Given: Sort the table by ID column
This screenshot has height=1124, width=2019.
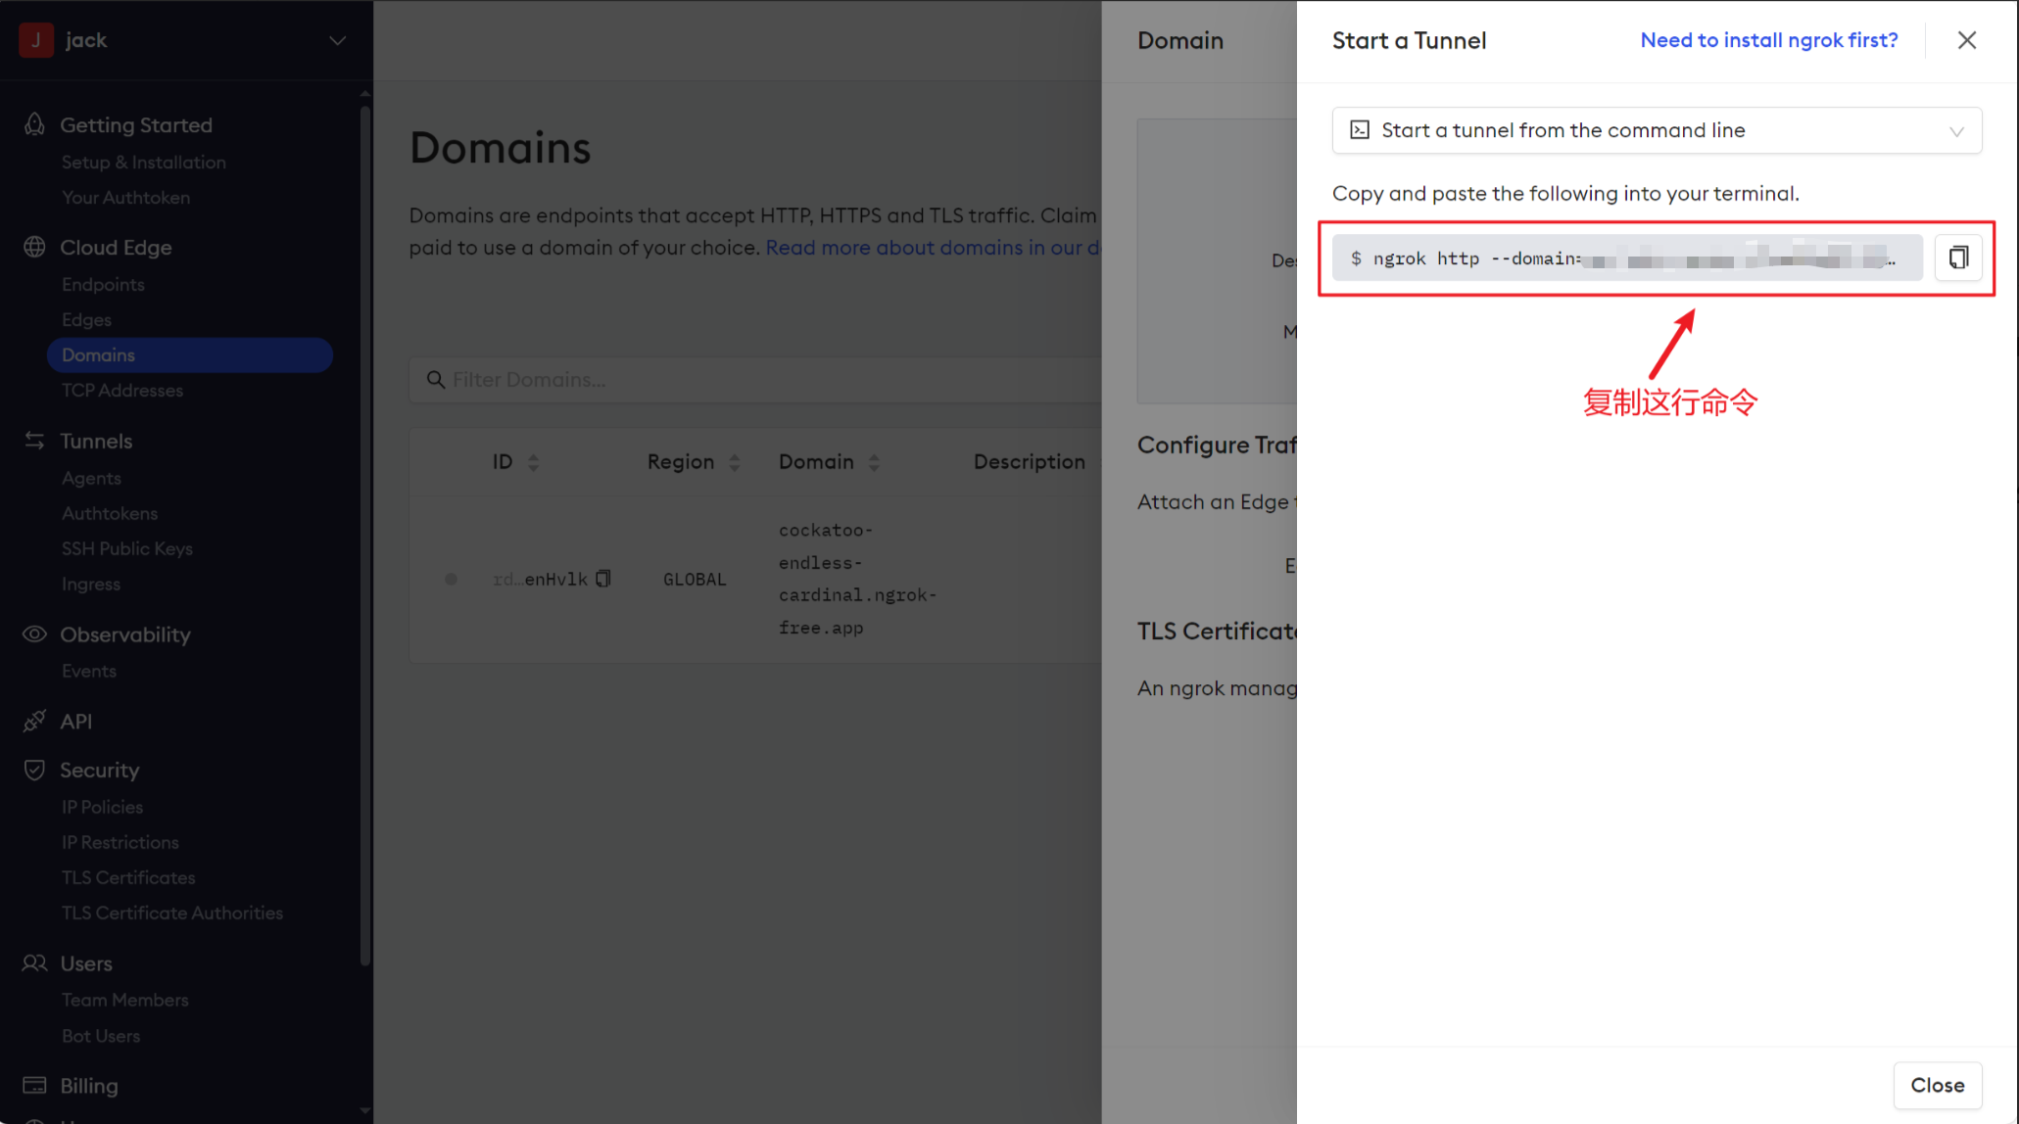Looking at the screenshot, I should coord(533,462).
